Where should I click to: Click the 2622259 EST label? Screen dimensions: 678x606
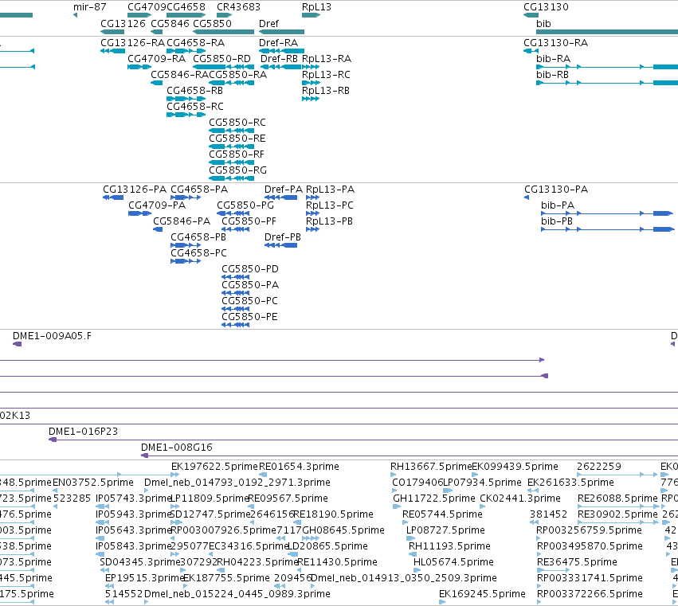pyautogui.click(x=599, y=467)
